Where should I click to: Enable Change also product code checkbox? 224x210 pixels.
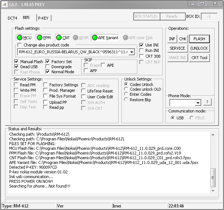click(20, 45)
